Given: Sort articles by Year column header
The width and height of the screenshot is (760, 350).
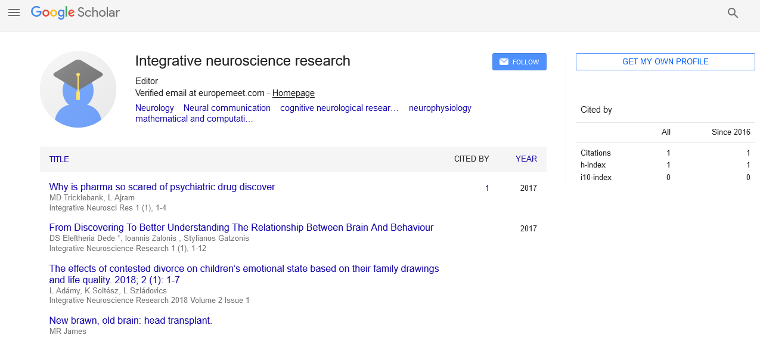Looking at the screenshot, I should coord(526,159).
